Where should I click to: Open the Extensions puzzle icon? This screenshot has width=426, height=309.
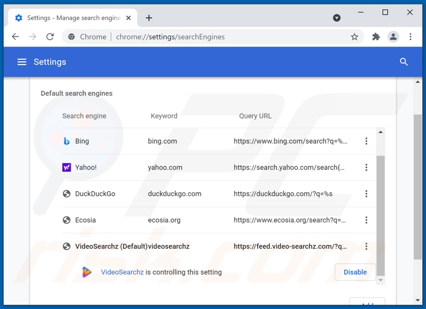[376, 37]
